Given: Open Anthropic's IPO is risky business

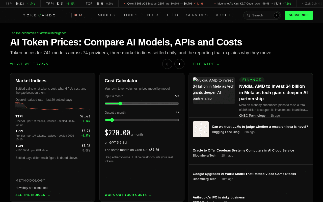Looking at the screenshot, I should point(219,197).
